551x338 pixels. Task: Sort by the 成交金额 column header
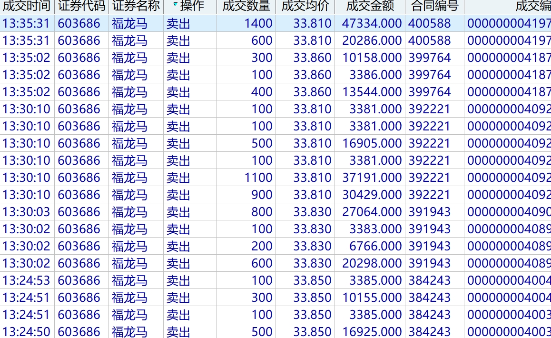370,6
